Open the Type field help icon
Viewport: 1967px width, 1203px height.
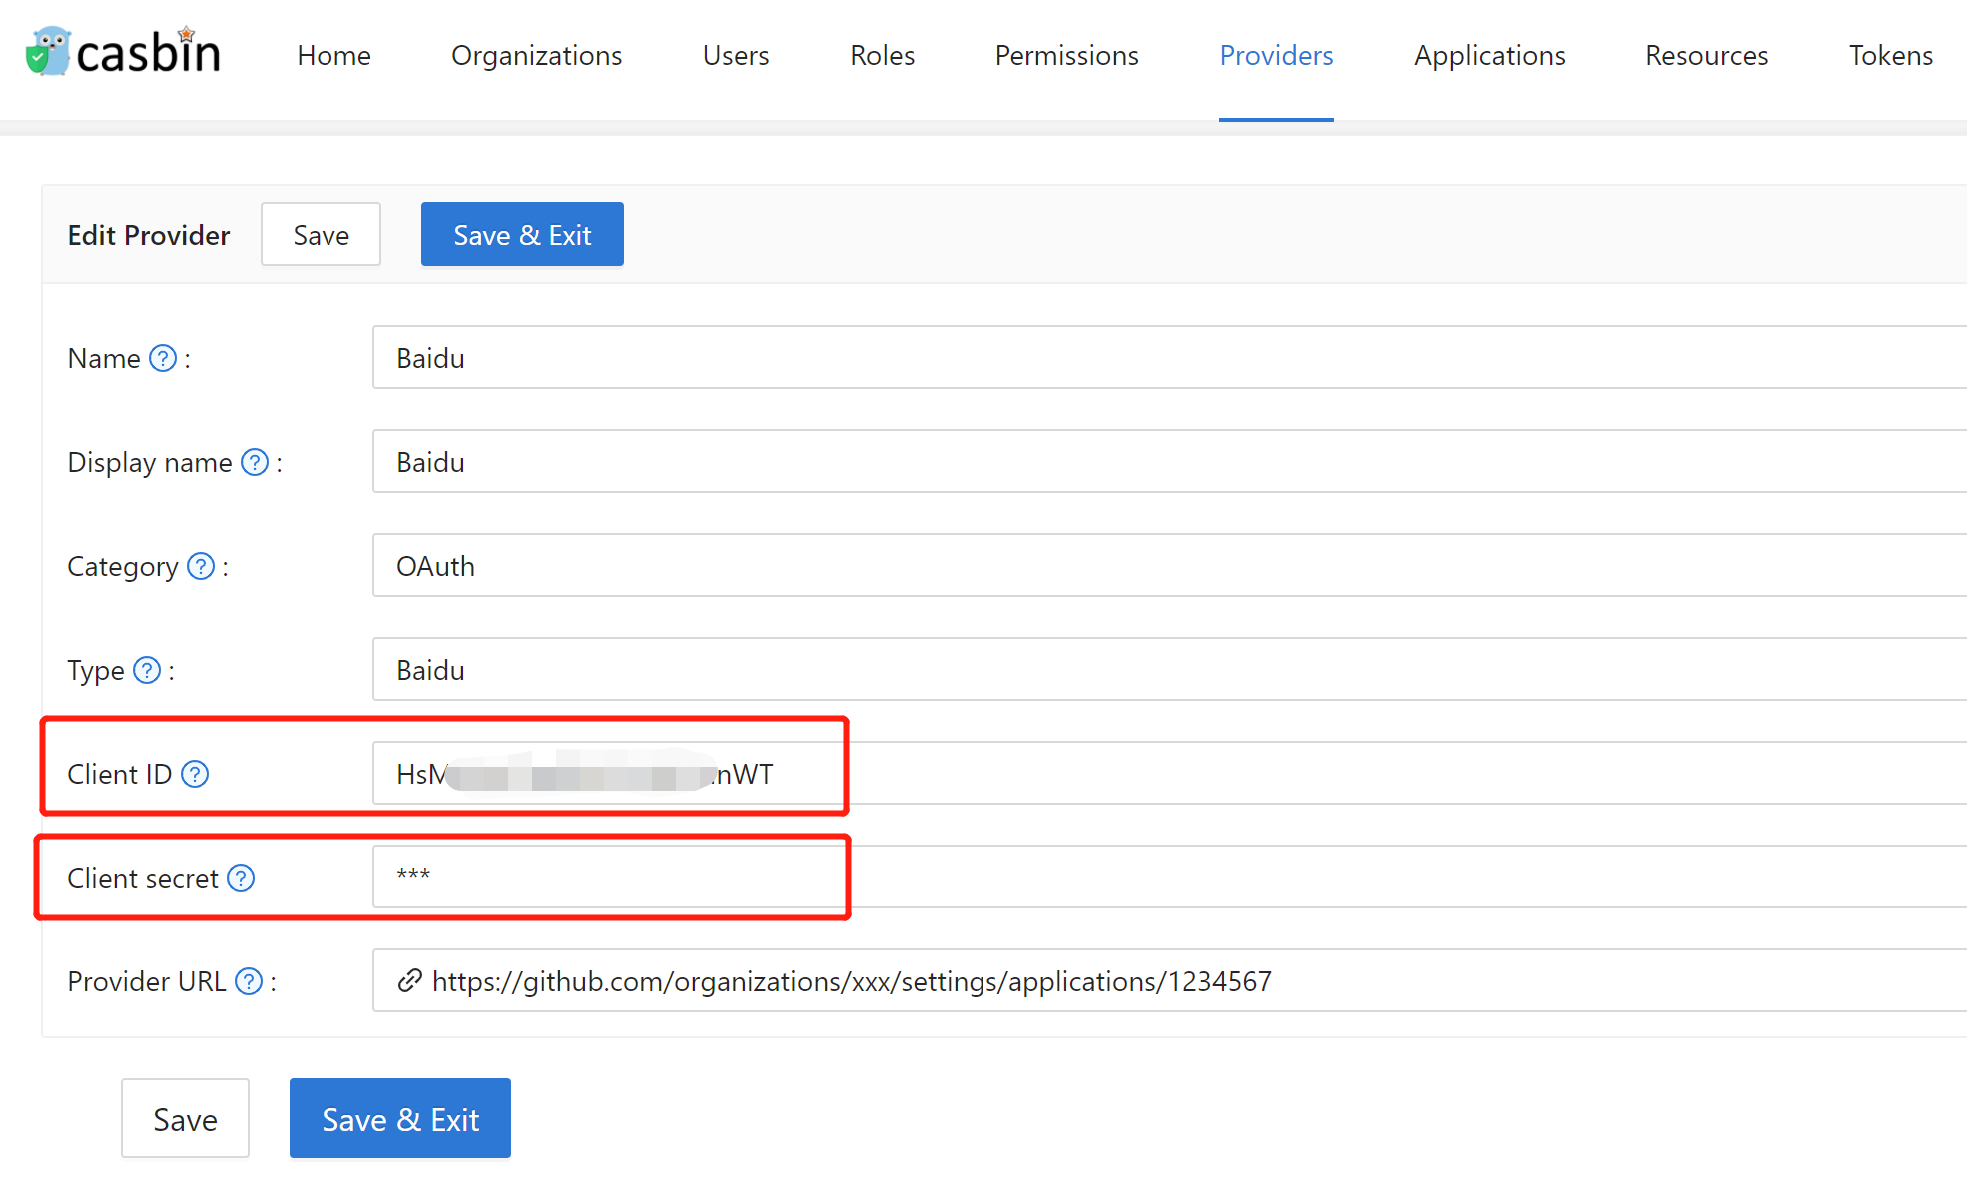tap(146, 670)
